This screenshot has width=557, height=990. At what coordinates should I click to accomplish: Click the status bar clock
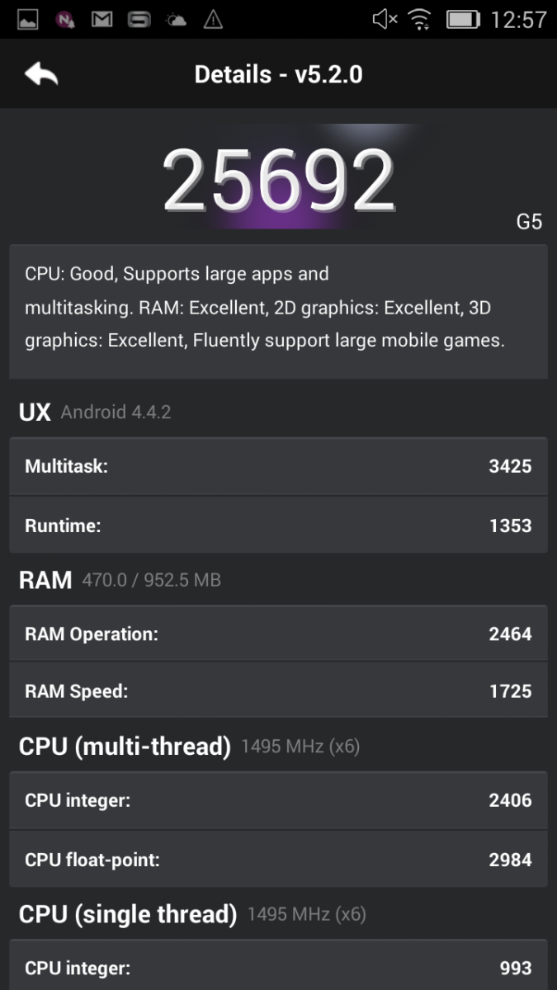[518, 19]
